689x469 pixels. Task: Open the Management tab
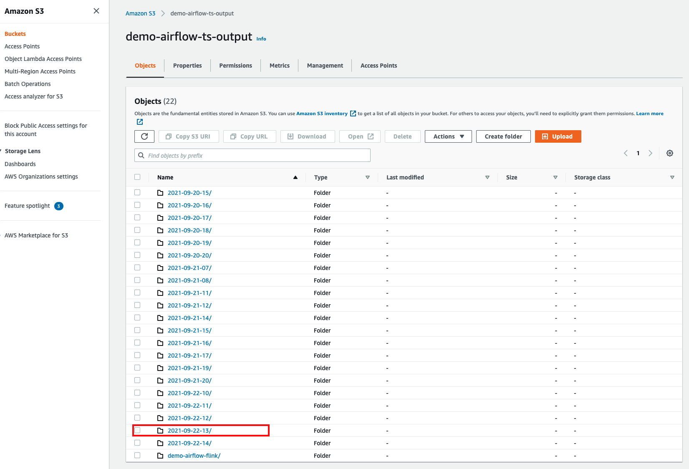[x=325, y=66]
